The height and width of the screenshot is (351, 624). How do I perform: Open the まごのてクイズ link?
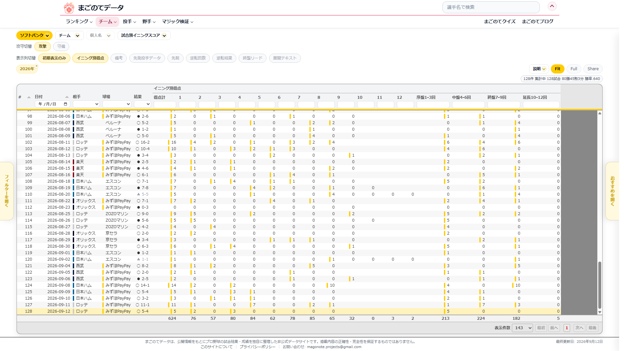coord(500,21)
